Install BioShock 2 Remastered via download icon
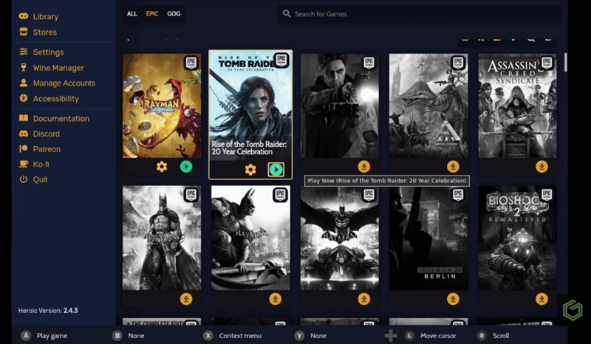Image resolution: width=591 pixels, height=344 pixels. 542,299
